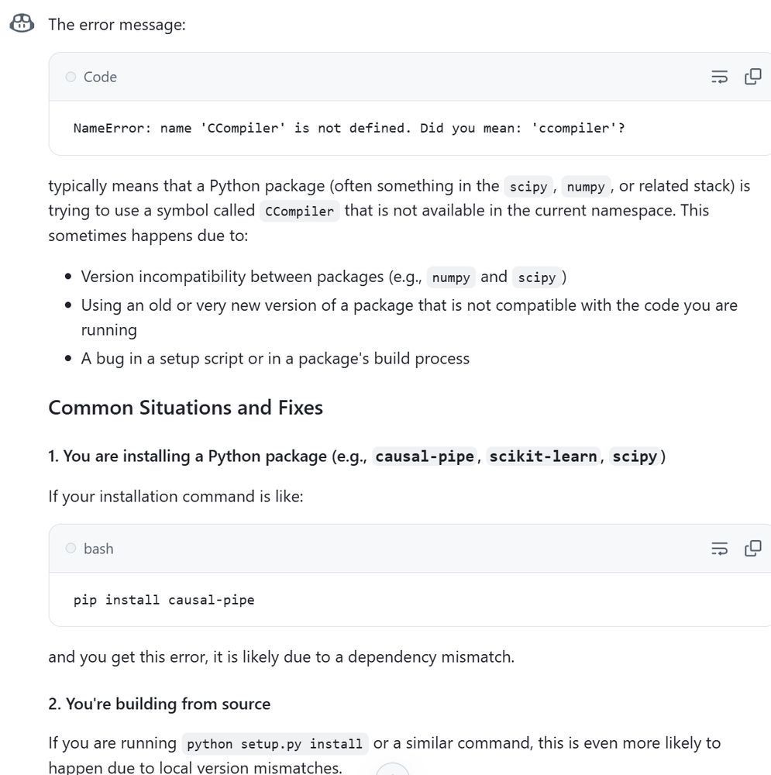Click the 'CCompiler' inline code chip
Viewport: 771px width, 775px height.
click(x=299, y=211)
